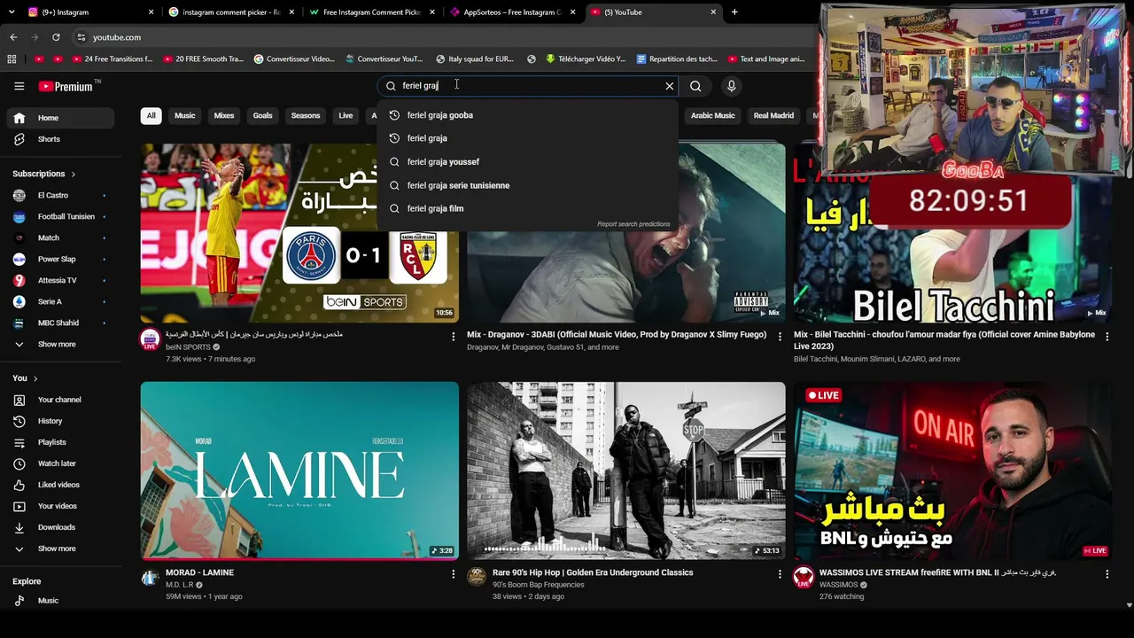Select the 'feriel graja gooba' suggestion

pos(528,115)
